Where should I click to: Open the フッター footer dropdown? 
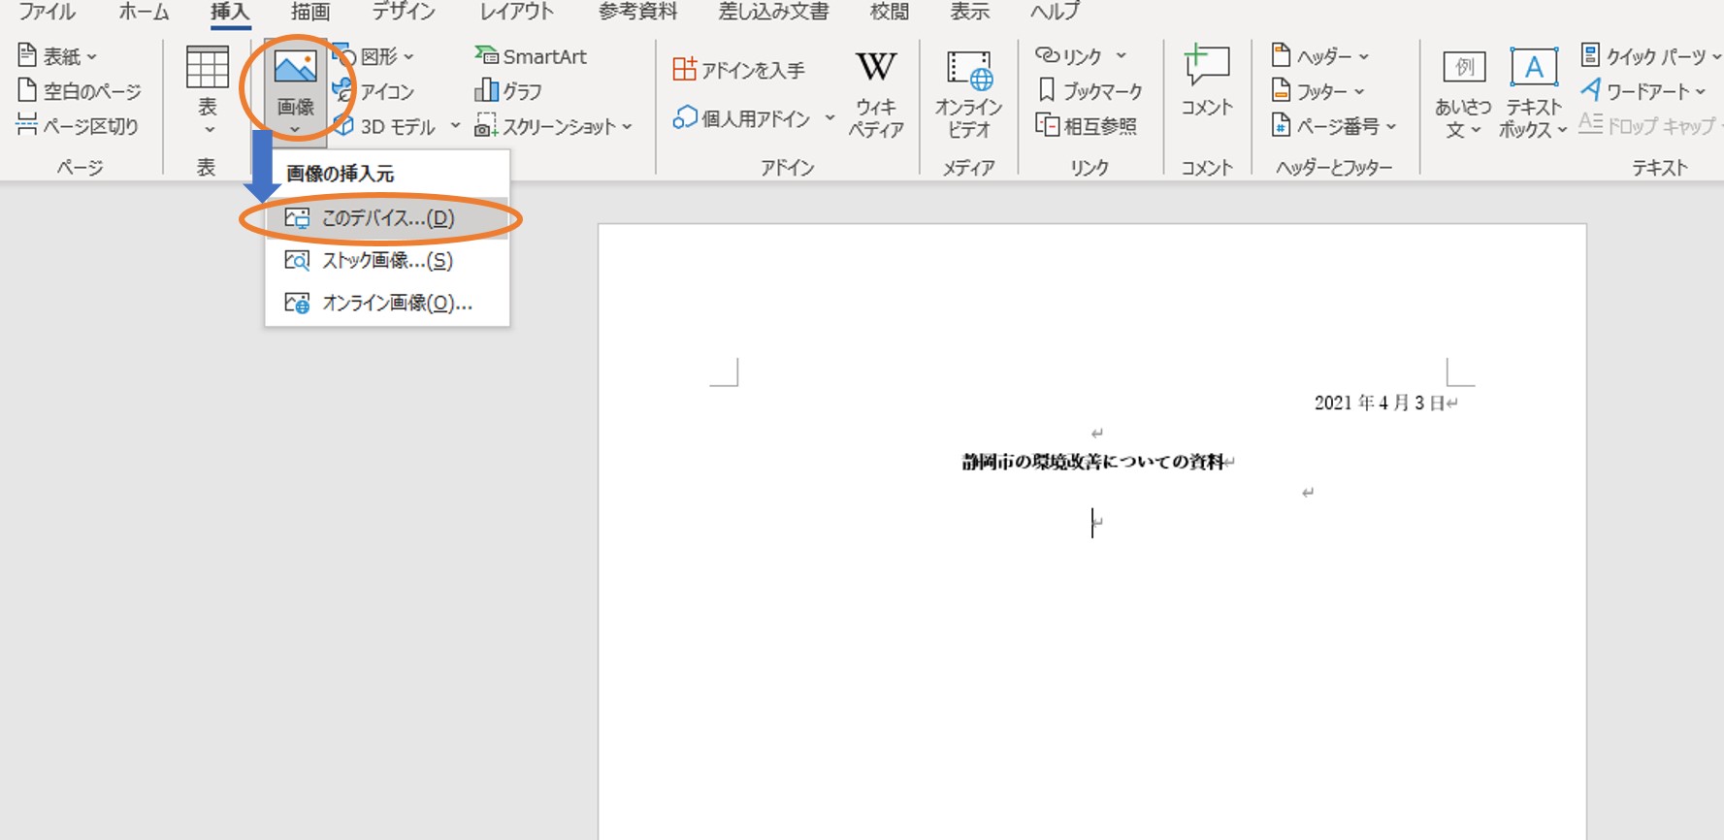[1317, 91]
